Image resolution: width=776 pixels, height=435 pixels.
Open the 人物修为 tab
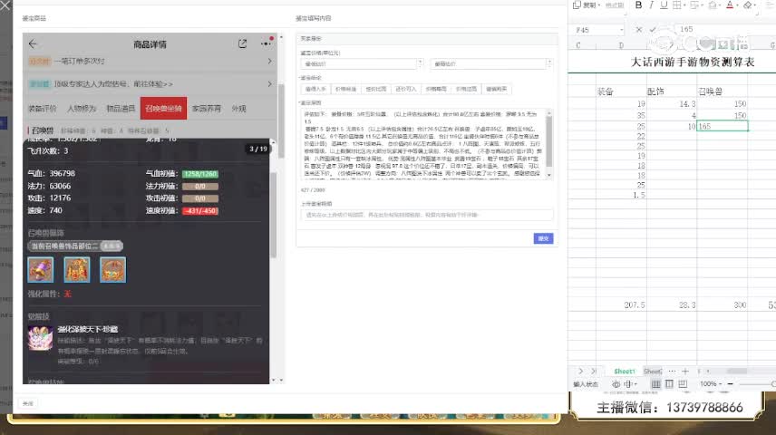tap(82, 109)
